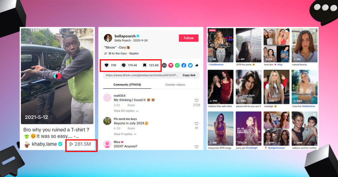Share the video to WhatsApp
338x177 pixels.
point(177,65)
